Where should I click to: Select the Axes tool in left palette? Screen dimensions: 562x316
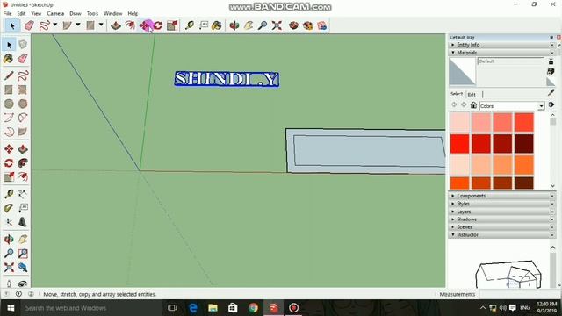(9, 222)
